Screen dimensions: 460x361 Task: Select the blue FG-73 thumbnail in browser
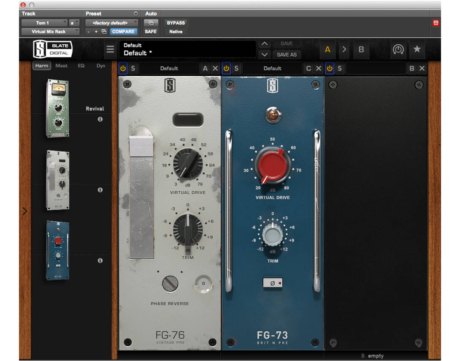click(58, 250)
